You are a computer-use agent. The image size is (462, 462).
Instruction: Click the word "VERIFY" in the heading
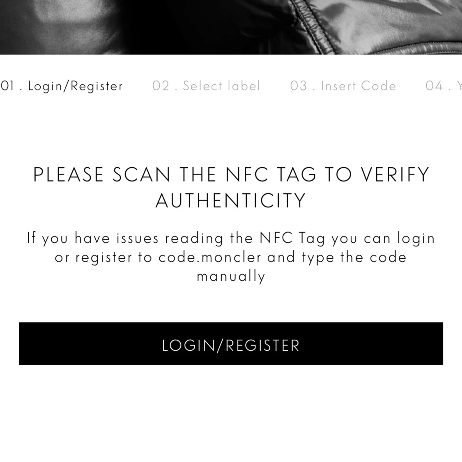coord(395,175)
